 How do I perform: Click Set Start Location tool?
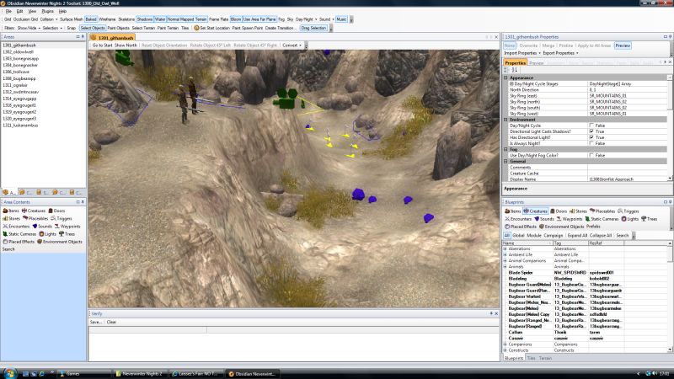212,28
